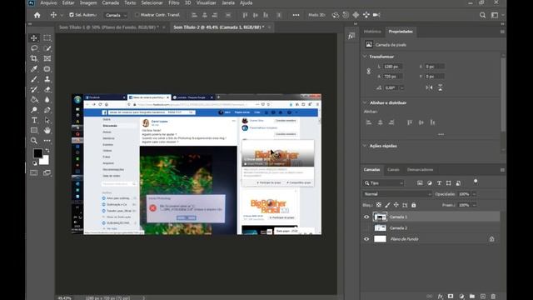This screenshot has height=300, width=533.
Task: Open the Imagem menu
Action: (x=88, y=2)
